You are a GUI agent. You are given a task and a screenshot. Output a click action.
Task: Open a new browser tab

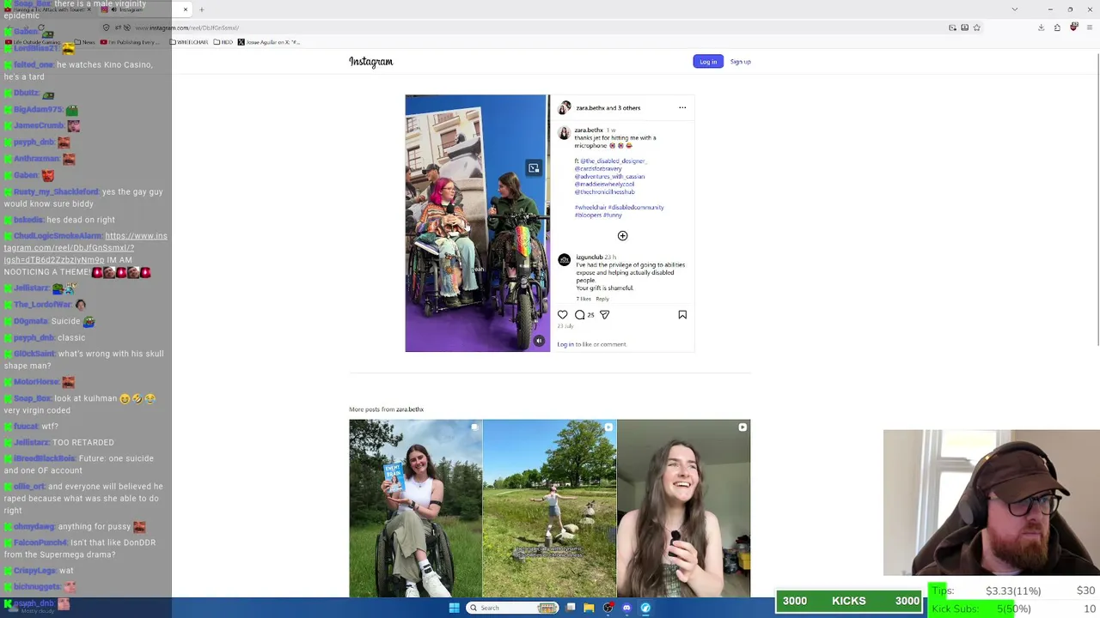(201, 9)
